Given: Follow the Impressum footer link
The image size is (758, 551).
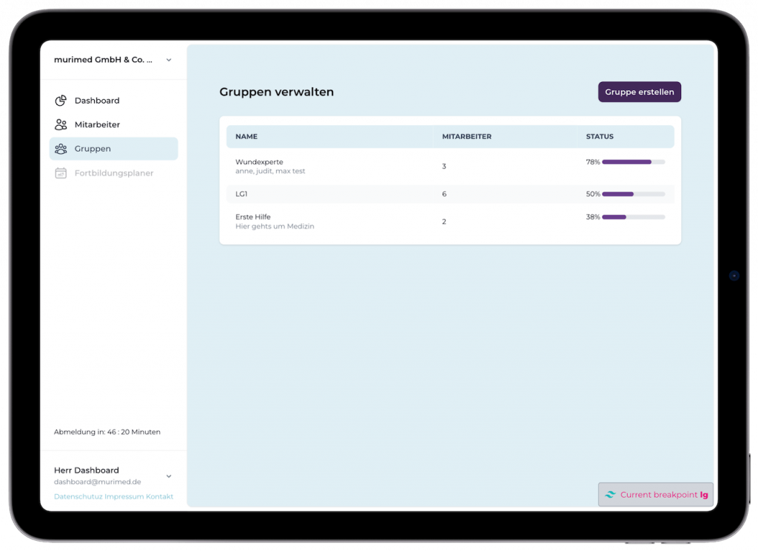Looking at the screenshot, I should point(124,496).
